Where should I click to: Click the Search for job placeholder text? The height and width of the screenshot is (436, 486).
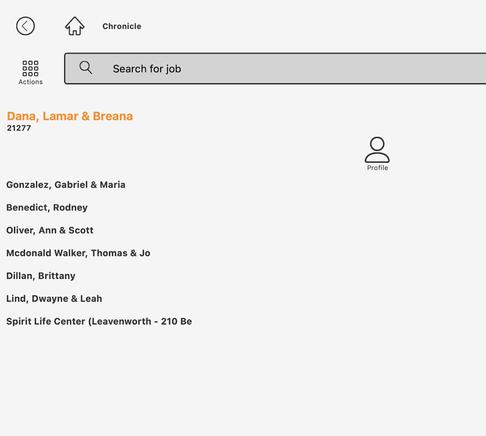(147, 69)
